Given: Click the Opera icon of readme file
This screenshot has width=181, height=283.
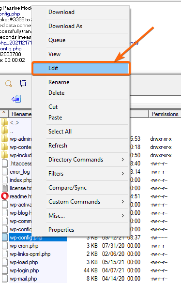Looking at the screenshot, I should pos(5,196).
